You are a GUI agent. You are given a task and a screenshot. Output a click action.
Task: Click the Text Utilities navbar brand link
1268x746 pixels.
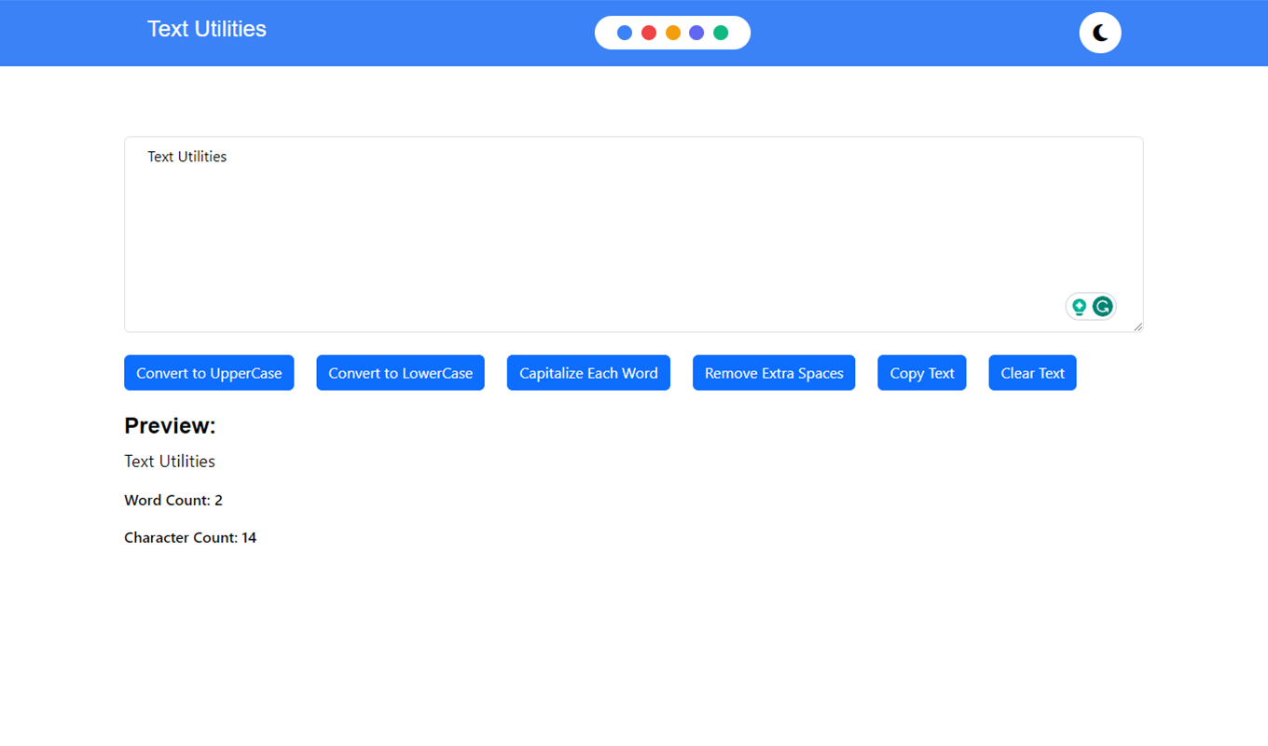point(207,29)
